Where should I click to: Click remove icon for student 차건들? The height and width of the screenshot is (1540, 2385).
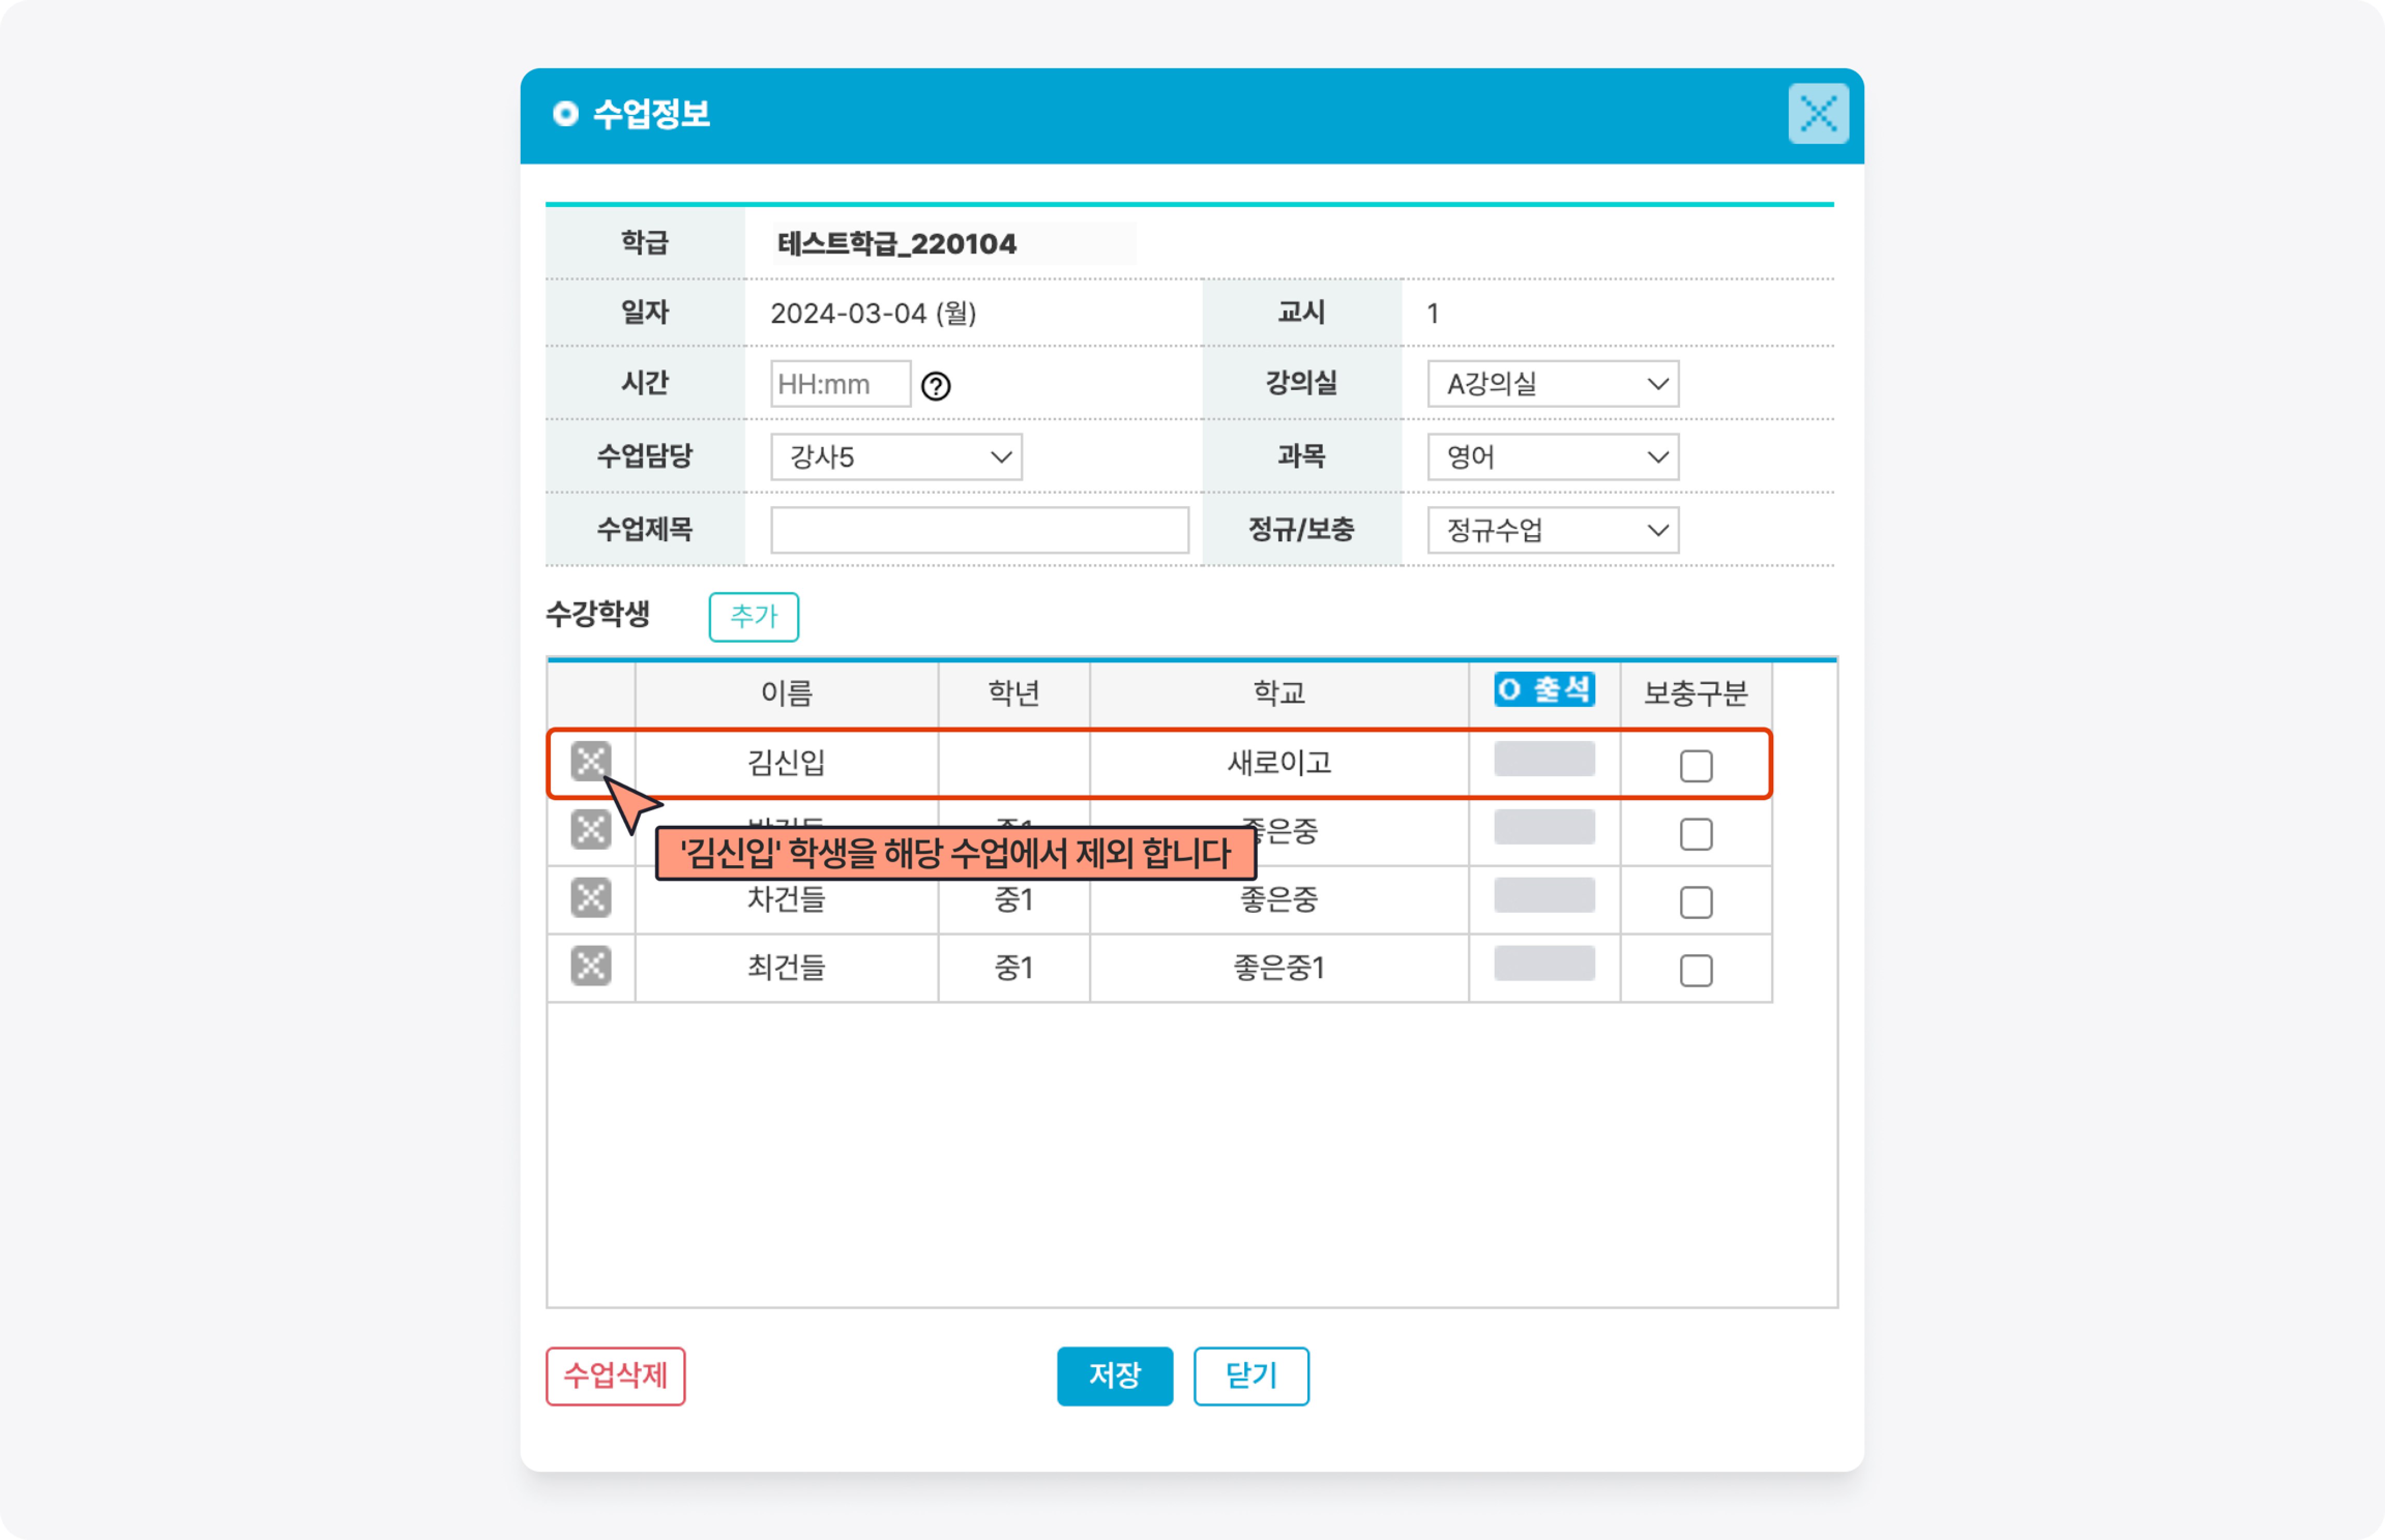click(590, 898)
